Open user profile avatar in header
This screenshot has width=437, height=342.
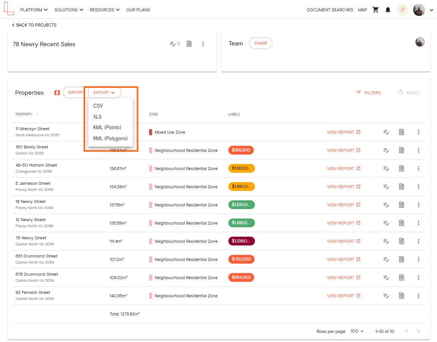419,10
